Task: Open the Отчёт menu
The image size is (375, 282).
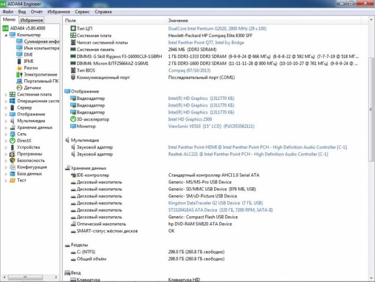Action: pyautogui.click(x=36, y=11)
